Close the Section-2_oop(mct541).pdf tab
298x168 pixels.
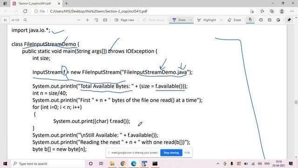[x=59, y=3]
